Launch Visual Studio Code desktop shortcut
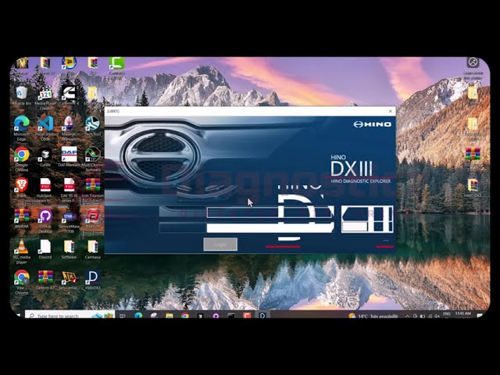The width and height of the screenshot is (500, 375). (x=45, y=128)
